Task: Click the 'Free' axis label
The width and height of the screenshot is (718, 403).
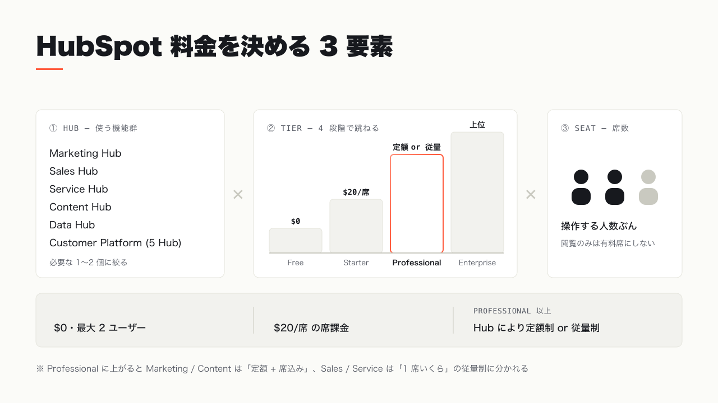Action: 296,263
